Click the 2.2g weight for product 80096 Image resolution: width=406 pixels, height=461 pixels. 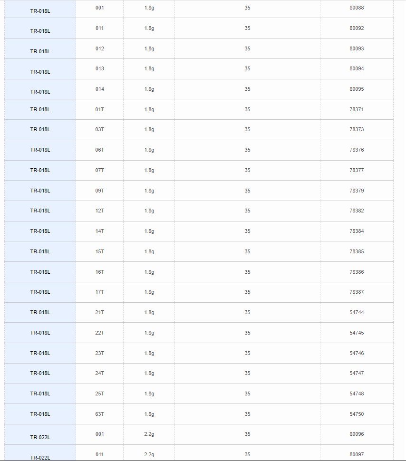(x=149, y=434)
